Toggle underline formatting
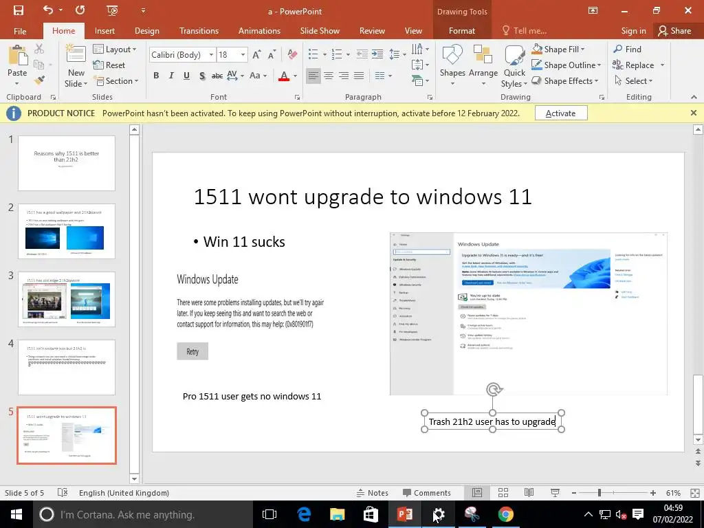Viewport: 704px width, 528px height. click(x=186, y=76)
